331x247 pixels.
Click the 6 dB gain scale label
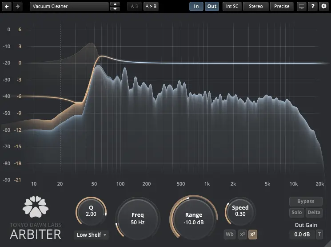20,30
